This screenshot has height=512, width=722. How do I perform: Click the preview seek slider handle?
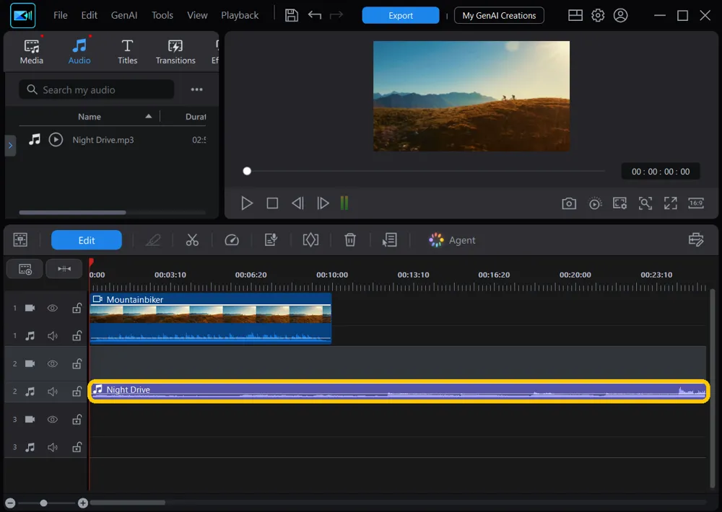[x=247, y=171]
